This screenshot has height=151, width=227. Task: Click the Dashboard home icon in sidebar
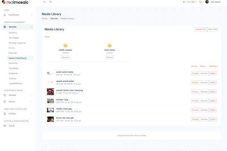coord(5,15)
